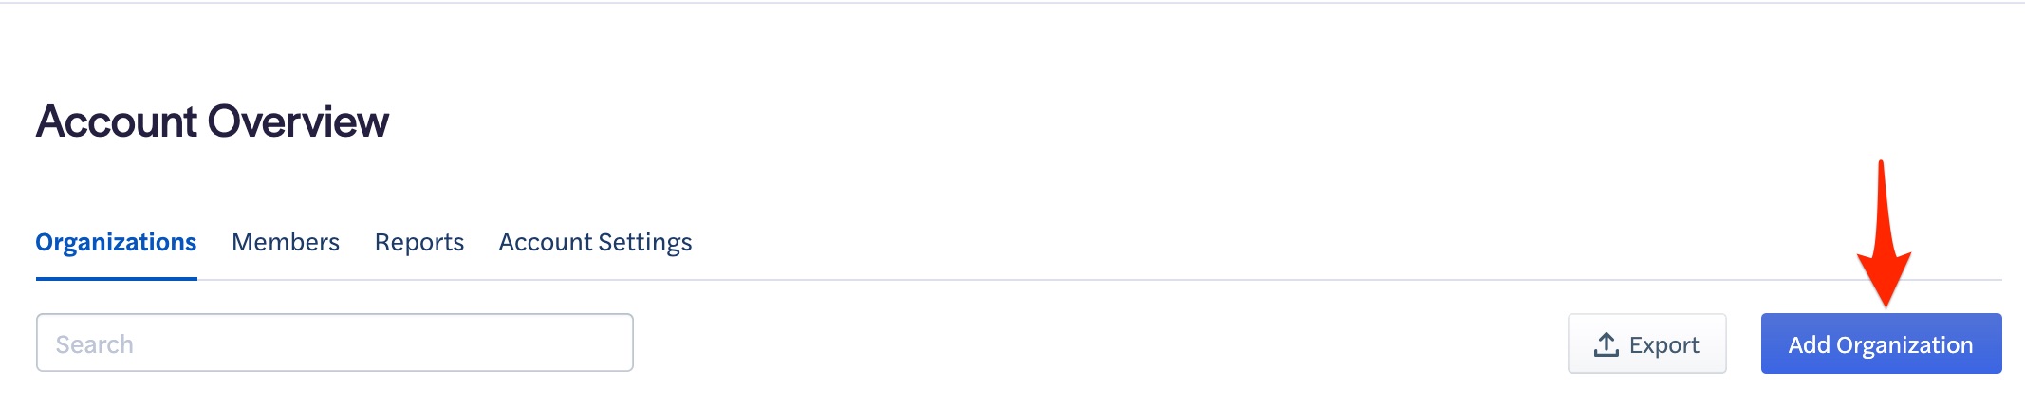Focus the Search input field
The height and width of the screenshot is (408, 2025).
[x=335, y=343]
